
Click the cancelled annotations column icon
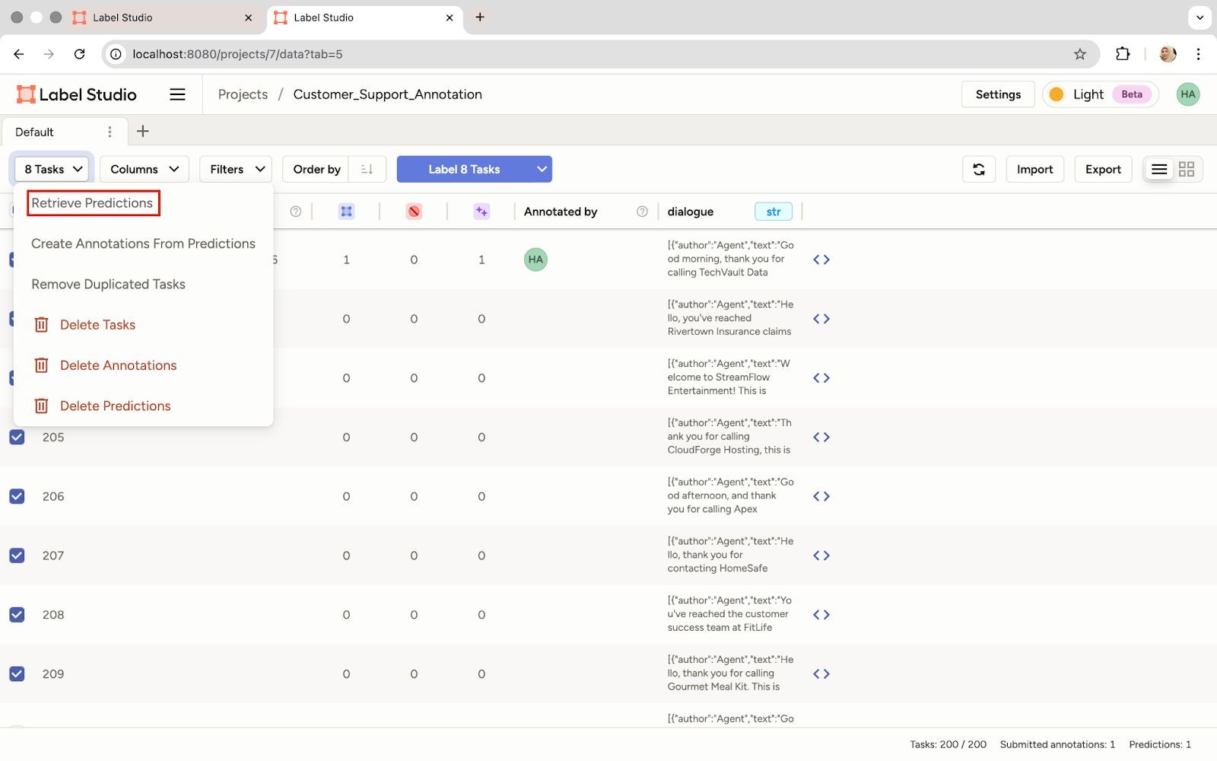[414, 212]
